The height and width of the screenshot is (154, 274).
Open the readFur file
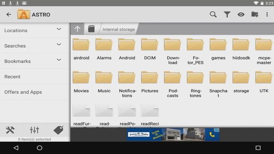click(82, 115)
